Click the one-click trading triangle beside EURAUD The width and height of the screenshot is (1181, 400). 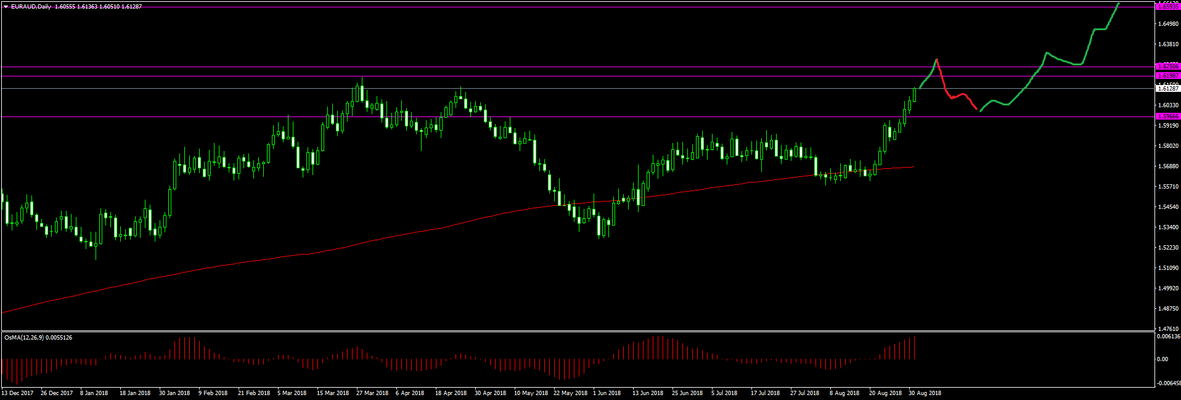click(x=6, y=7)
